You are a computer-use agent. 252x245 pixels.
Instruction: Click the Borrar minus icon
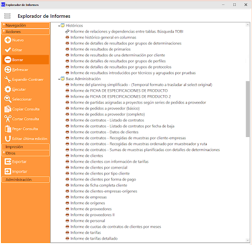(x=8, y=60)
